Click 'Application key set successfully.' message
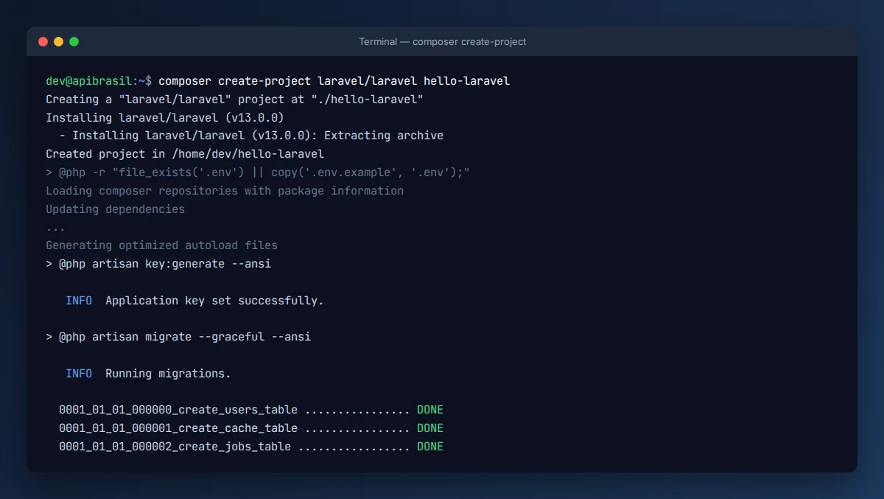The width and height of the screenshot is (884, 499). 214,301
